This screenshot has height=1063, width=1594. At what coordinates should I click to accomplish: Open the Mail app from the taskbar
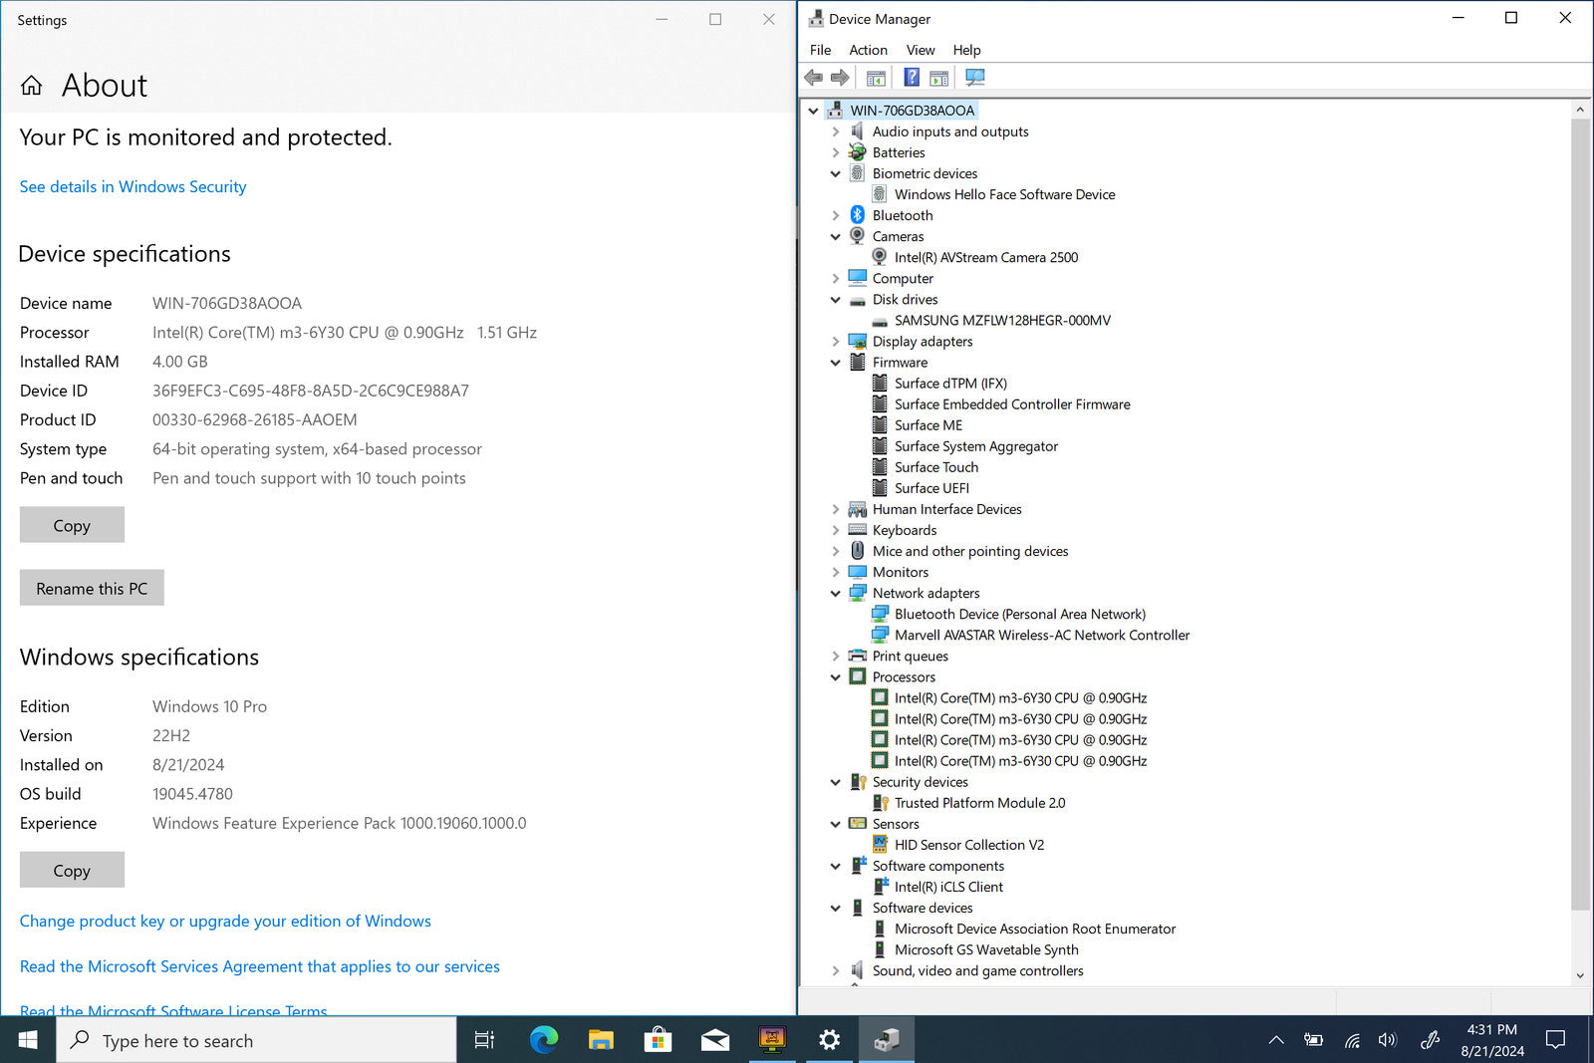coord(714,1040)
